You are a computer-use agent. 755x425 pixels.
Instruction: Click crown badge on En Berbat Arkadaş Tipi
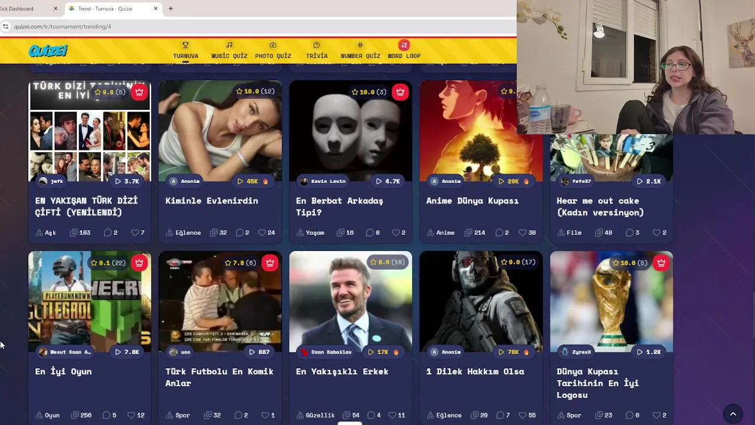pos(400,91)
